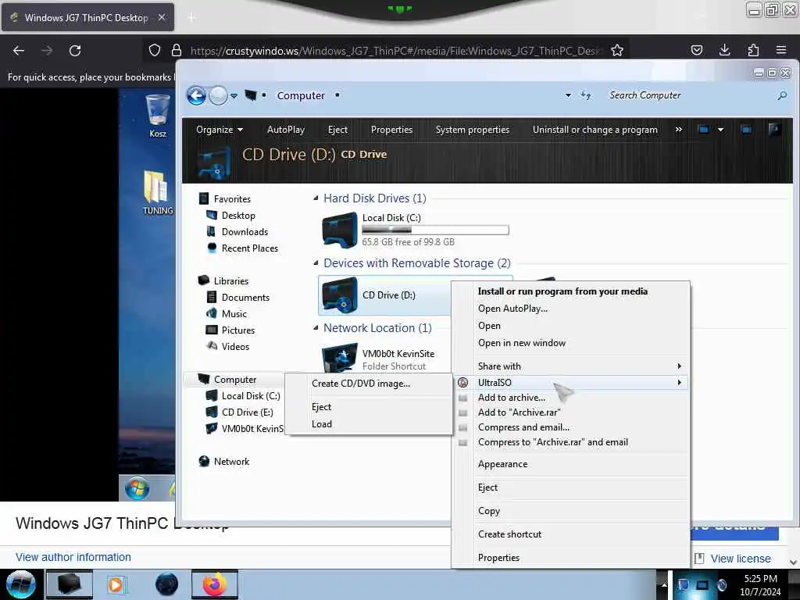
Task: Click Uninstall or change a program
Action: tap(595, 130)
